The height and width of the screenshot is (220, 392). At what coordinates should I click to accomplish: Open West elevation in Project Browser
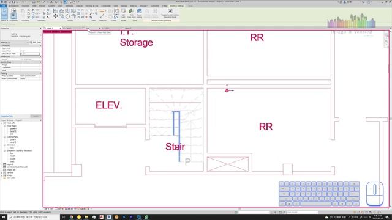[12, 161]
